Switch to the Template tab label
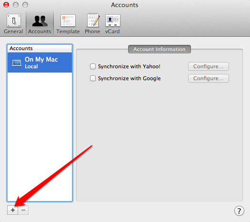Viewport: 250px width, 222px height. (x=68, y=32)
